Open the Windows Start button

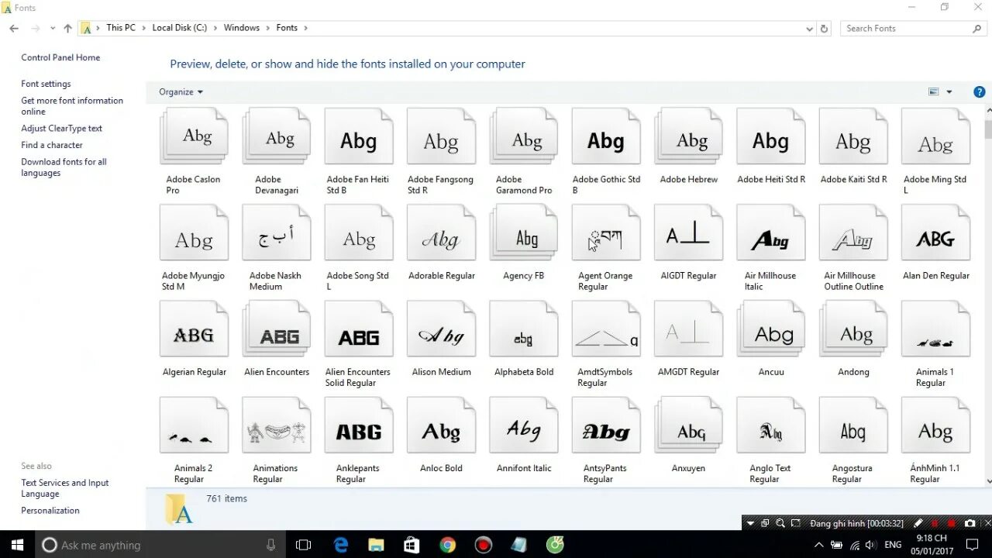click(x=17, y=545)
